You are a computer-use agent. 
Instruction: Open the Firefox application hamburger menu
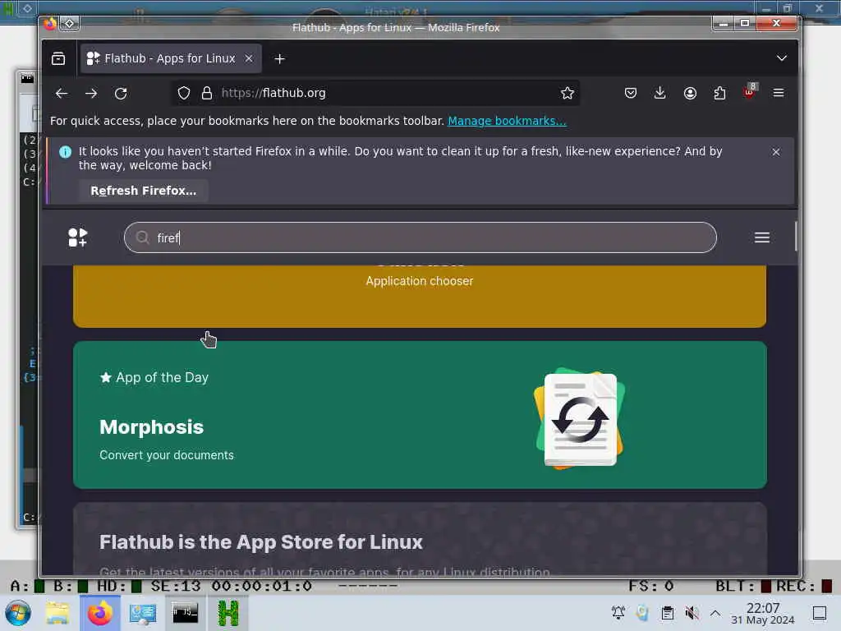[x=779, y=94]
